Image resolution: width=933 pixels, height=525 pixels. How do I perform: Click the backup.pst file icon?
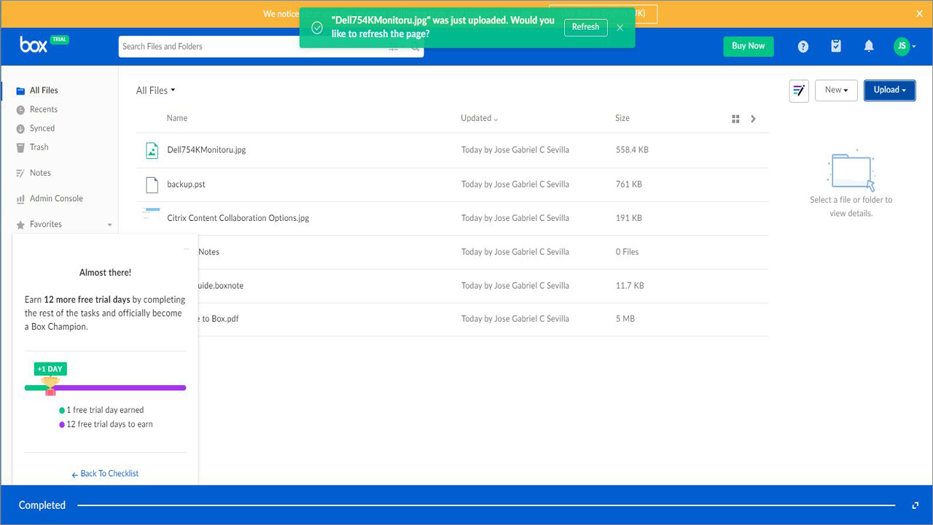coord(152,184)
